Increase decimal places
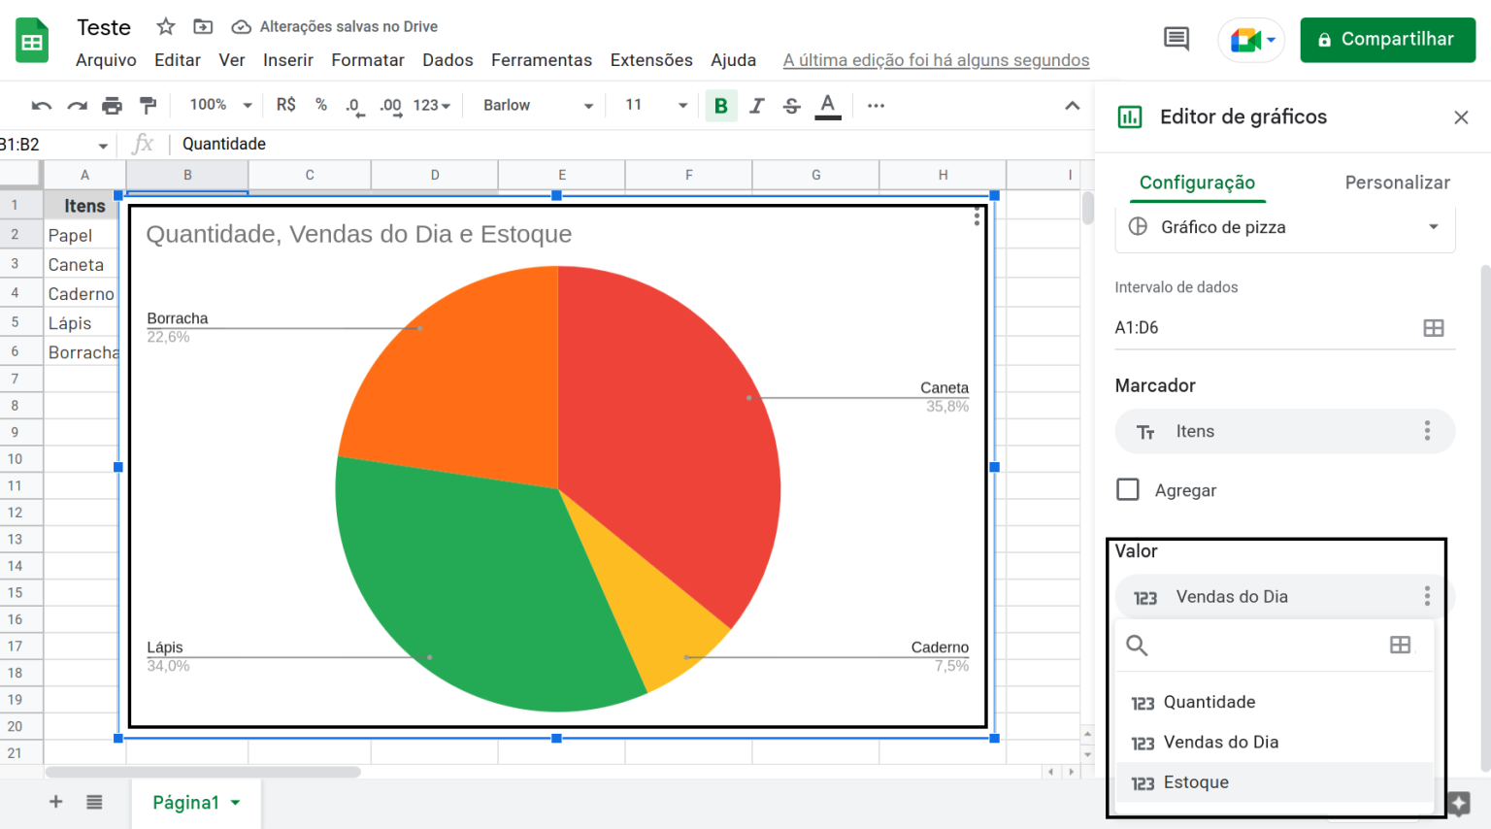This screenshot has width=1491, height=829. pyautogui.click(x=390, y=105)
